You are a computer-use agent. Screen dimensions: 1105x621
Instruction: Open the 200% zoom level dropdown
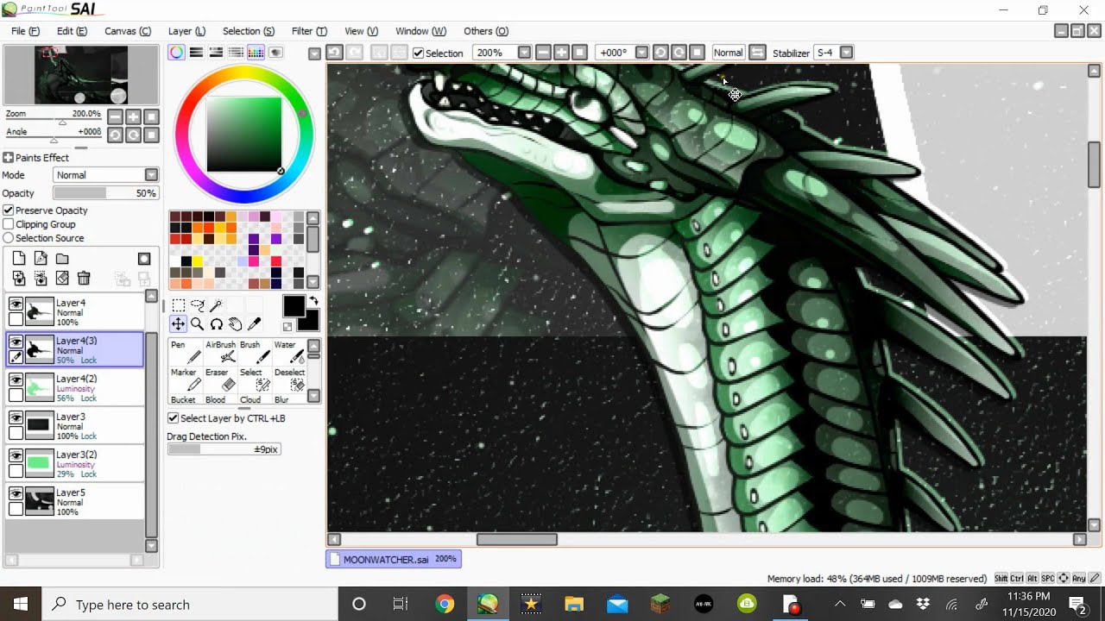pyautogui.click(x=524, y=53)
